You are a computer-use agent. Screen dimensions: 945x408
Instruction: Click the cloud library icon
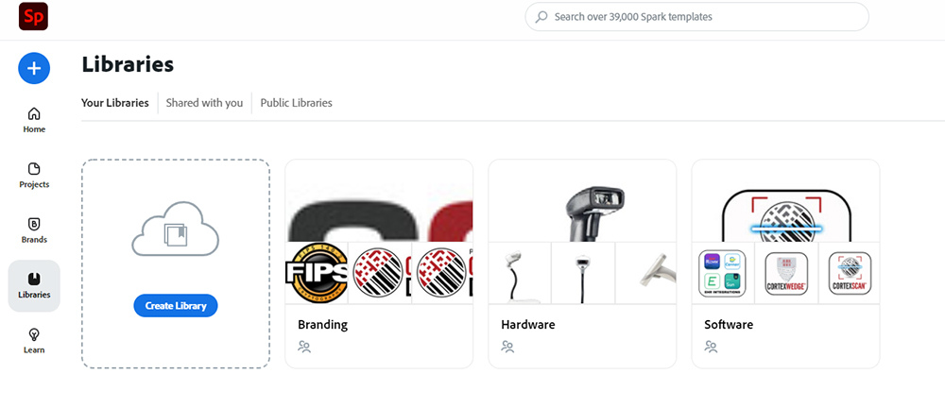coord(176,229)
